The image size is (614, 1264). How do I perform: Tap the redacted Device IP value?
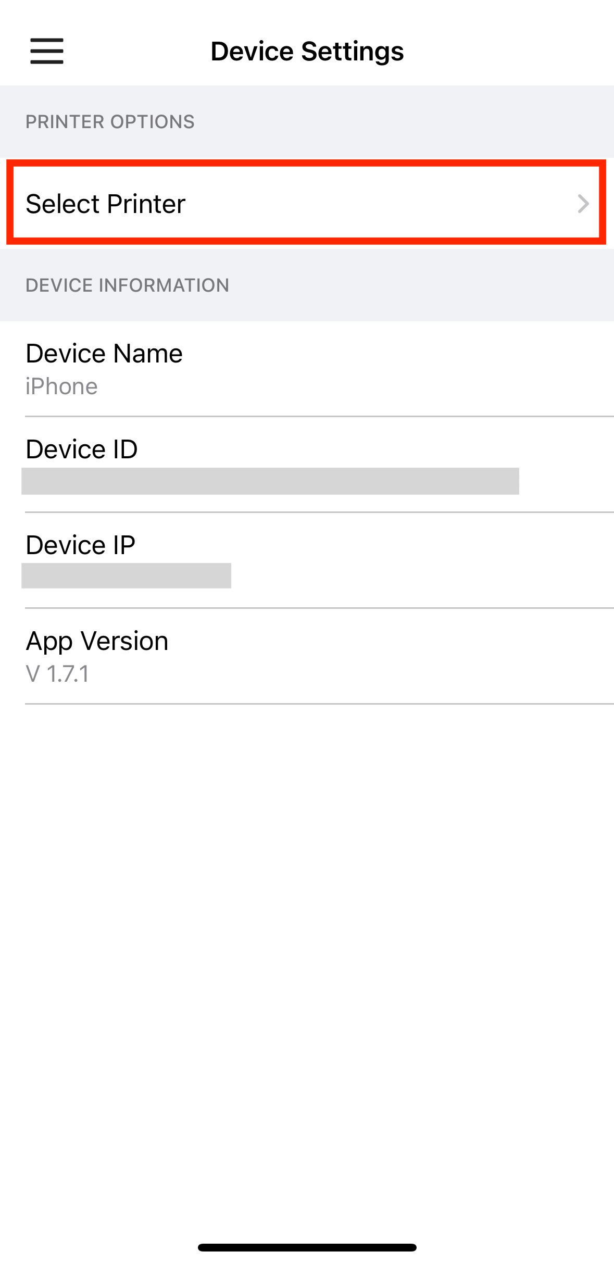point(126,576)
